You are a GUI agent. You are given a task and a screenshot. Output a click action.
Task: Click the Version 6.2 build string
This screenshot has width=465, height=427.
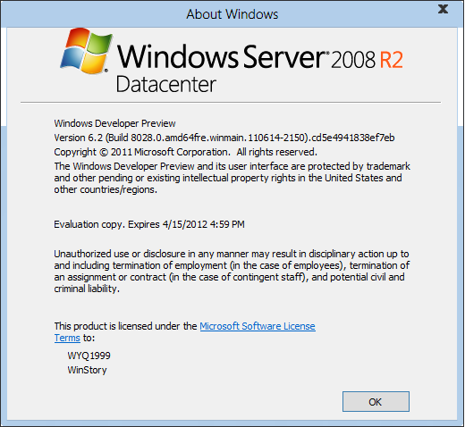[224, 138]
